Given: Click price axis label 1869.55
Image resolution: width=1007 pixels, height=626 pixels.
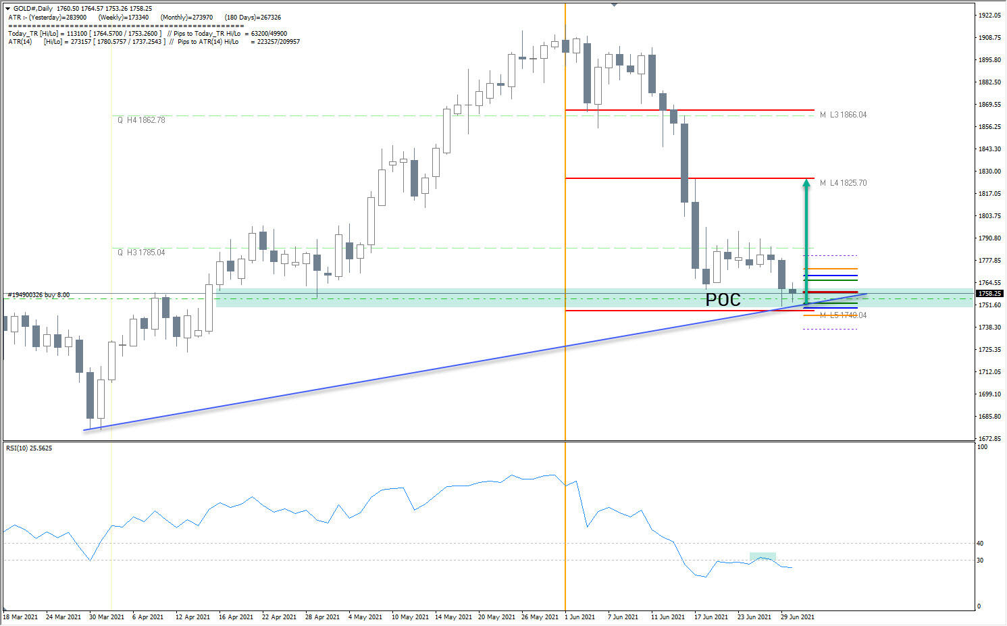Looking at the screenshot, I should coord(989,105).
